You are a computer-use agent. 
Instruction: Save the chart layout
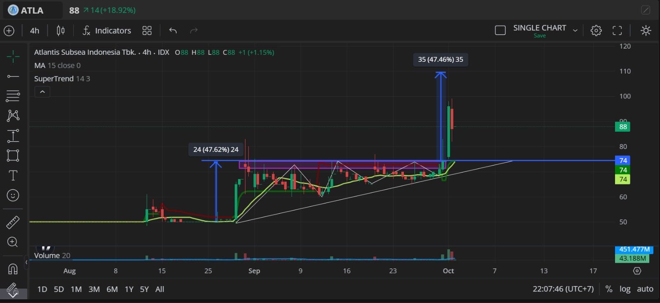pyautogui.click(x=540, y=36)
